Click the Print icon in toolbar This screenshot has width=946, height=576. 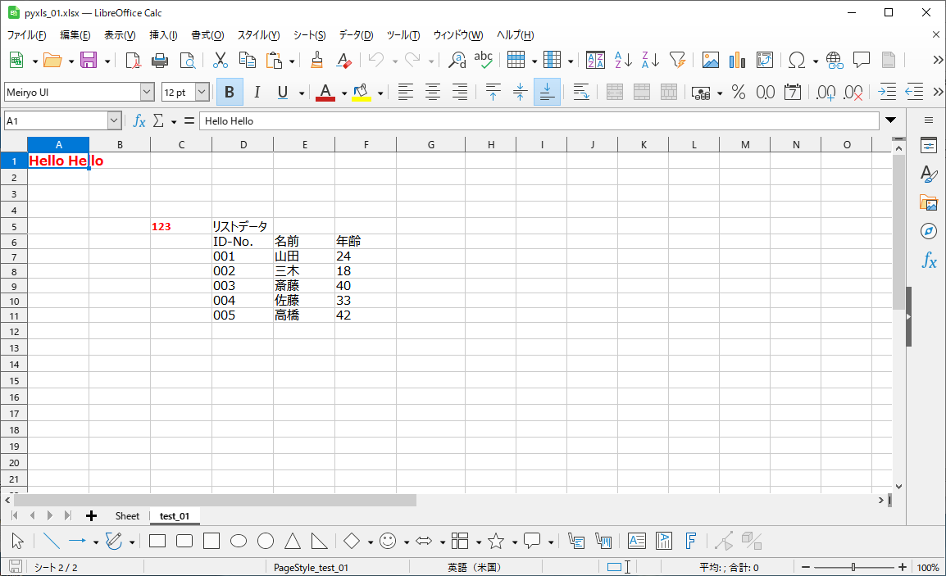[x=160, y=61]
